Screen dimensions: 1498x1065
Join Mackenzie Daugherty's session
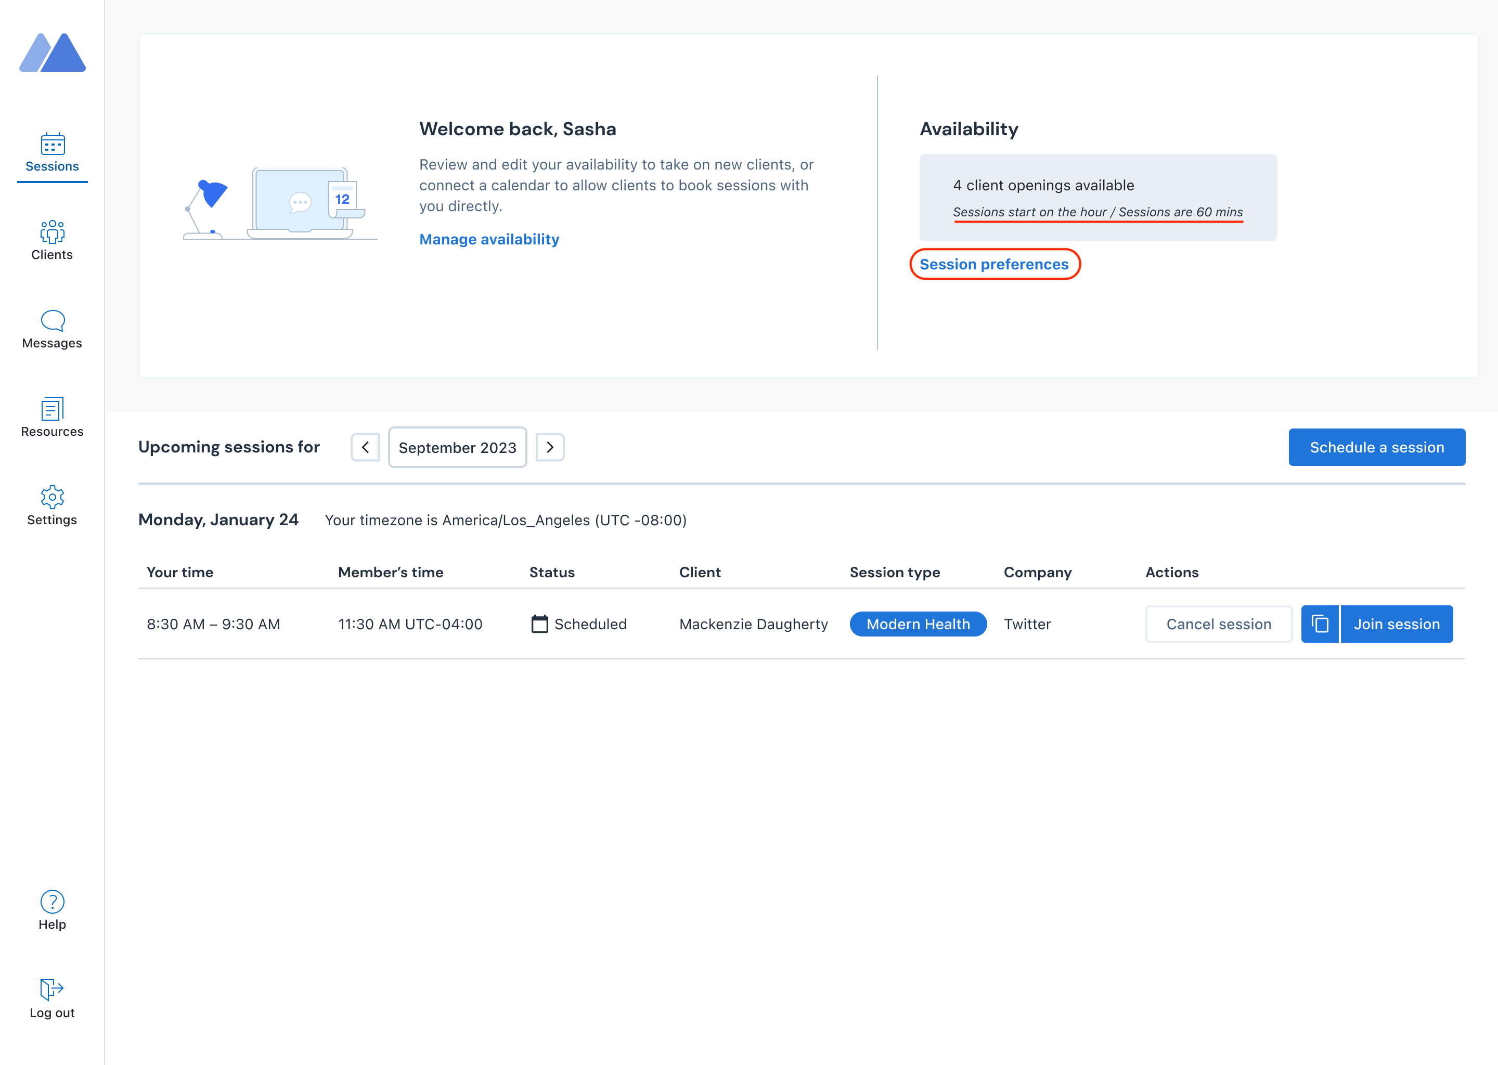pos(1397,624)
